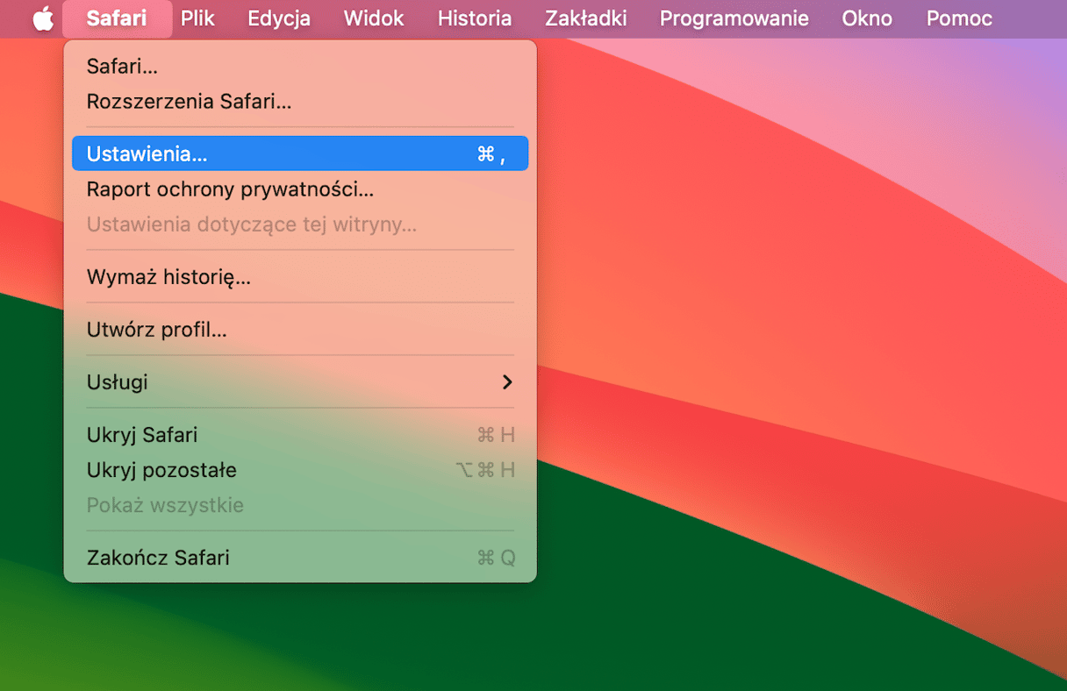This screenshot has height=691, width=1067.
Task: Open the Apple menu icon
Action: click(x=43, y=18)
